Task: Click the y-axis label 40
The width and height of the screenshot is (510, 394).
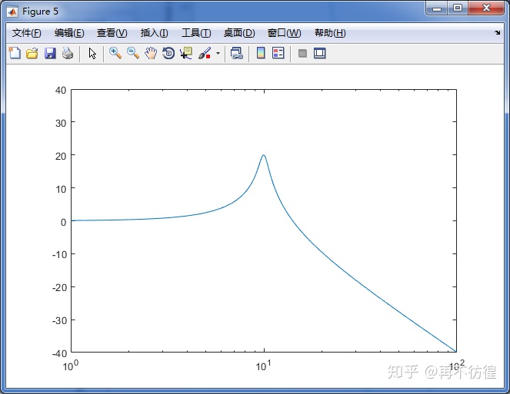Action: (x=61, y=91)
